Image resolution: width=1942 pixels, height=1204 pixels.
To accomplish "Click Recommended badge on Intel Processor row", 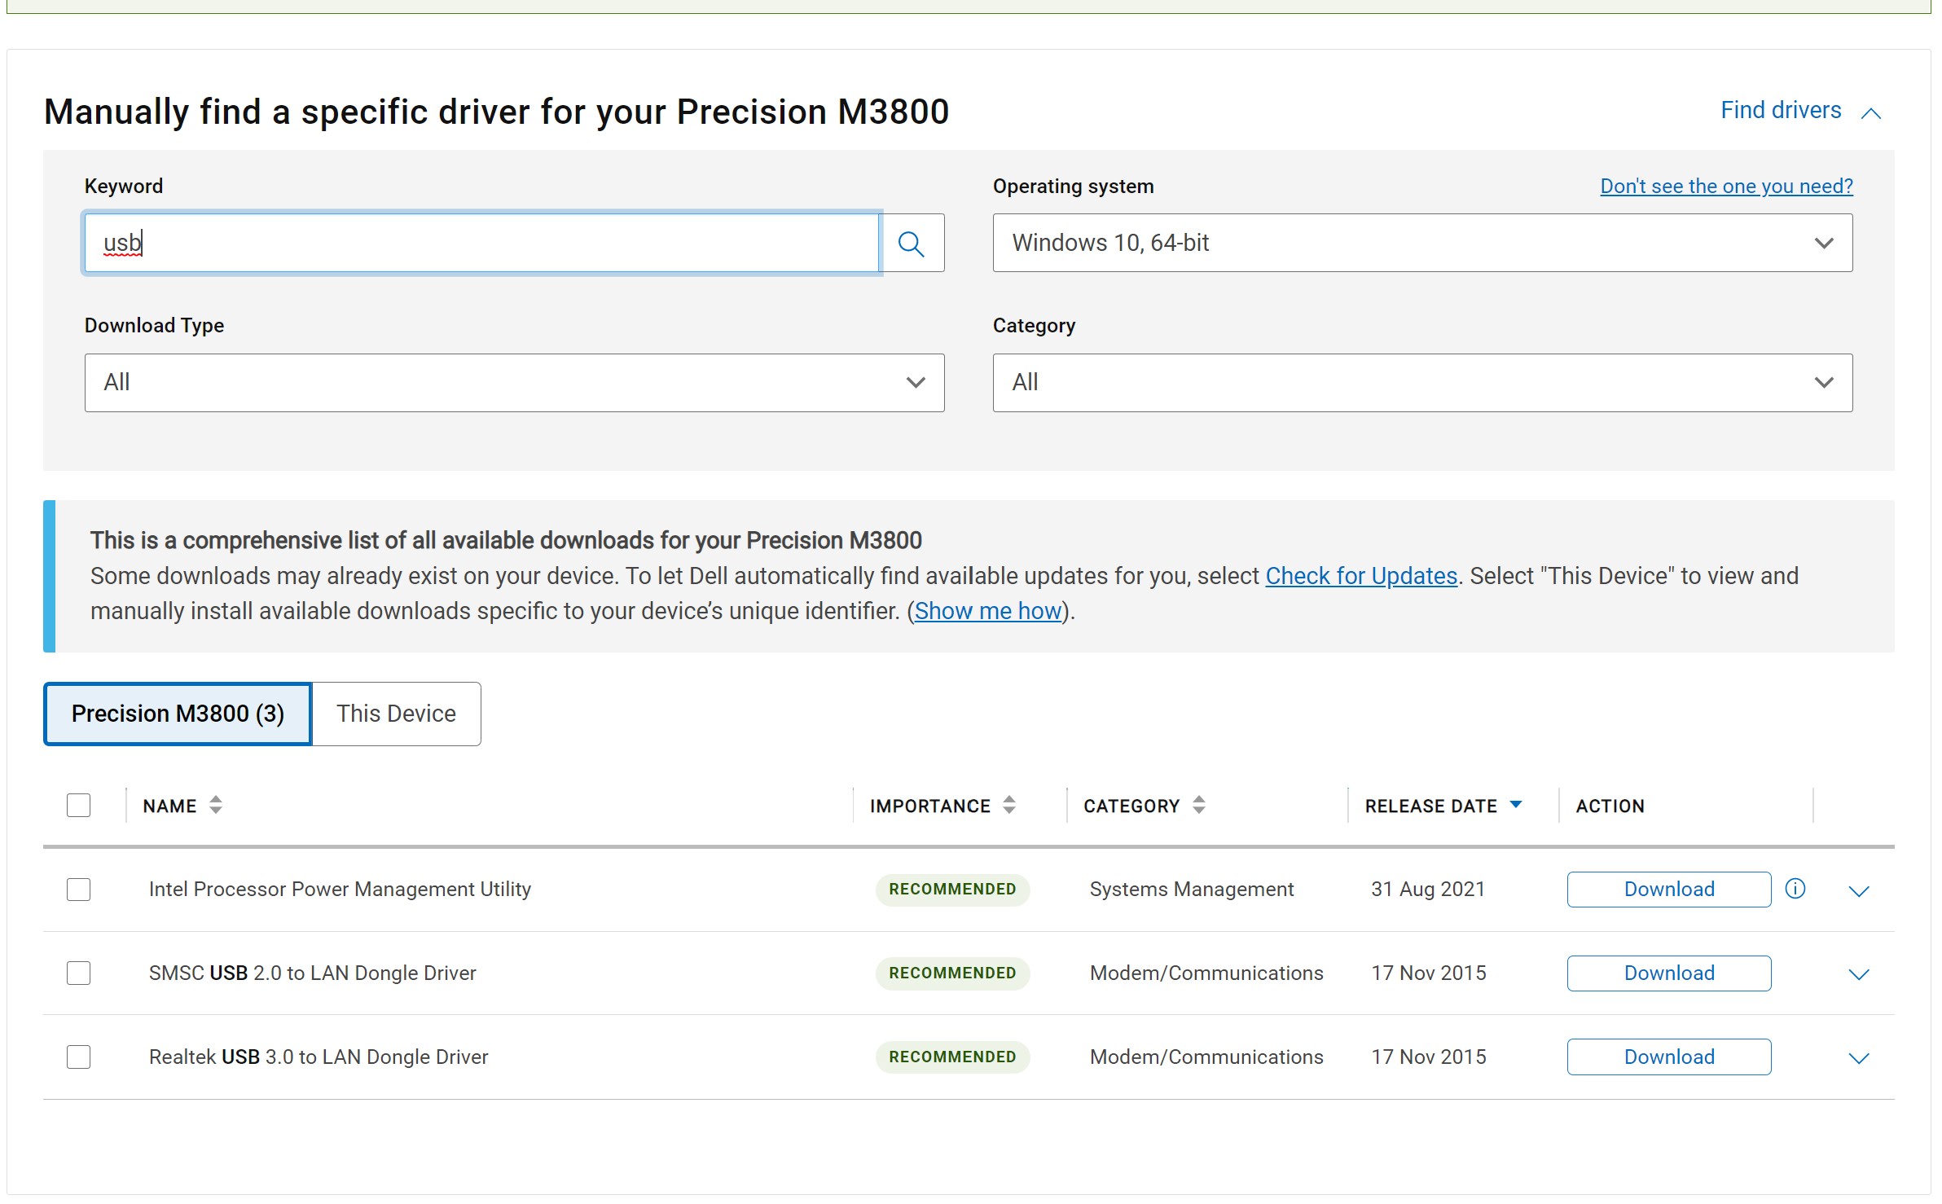I will [x=952, y=890].
